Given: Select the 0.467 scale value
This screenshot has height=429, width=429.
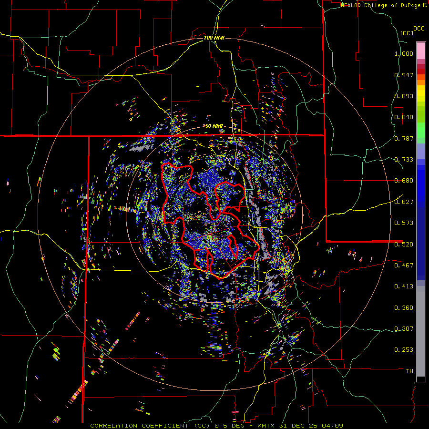Looking at the screenshot, I should pos(404,266).
